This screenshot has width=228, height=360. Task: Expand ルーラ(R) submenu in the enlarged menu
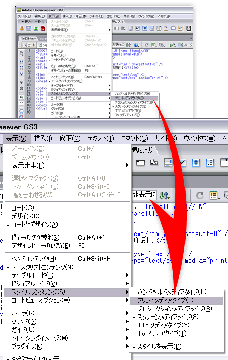tap(67, 313)
